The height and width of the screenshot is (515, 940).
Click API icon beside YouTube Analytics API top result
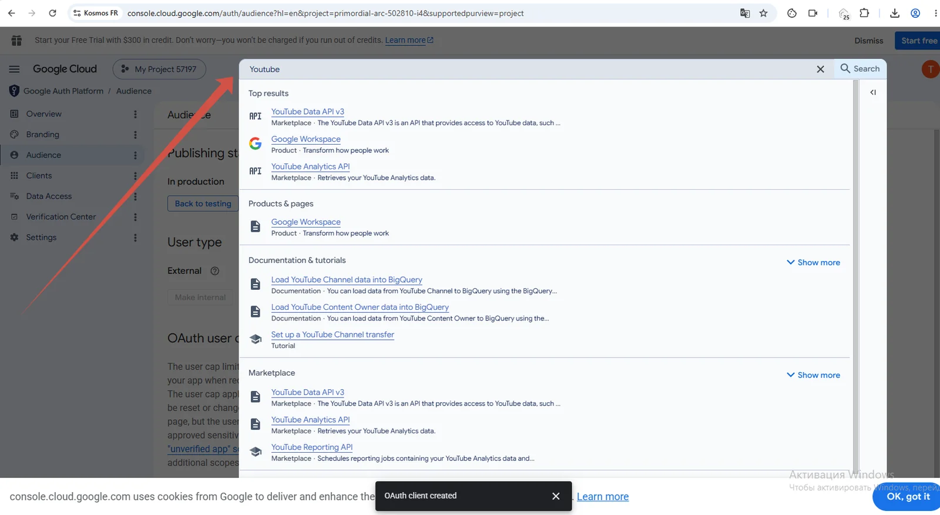(x=255, y=171)
